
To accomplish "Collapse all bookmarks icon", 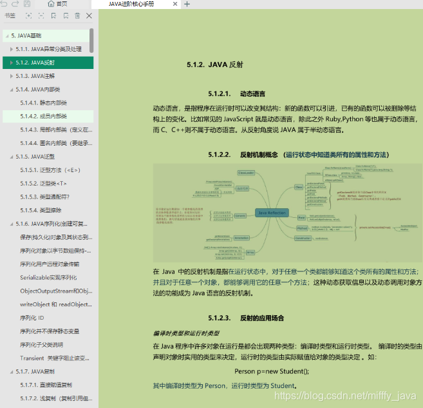I will 41,15.
